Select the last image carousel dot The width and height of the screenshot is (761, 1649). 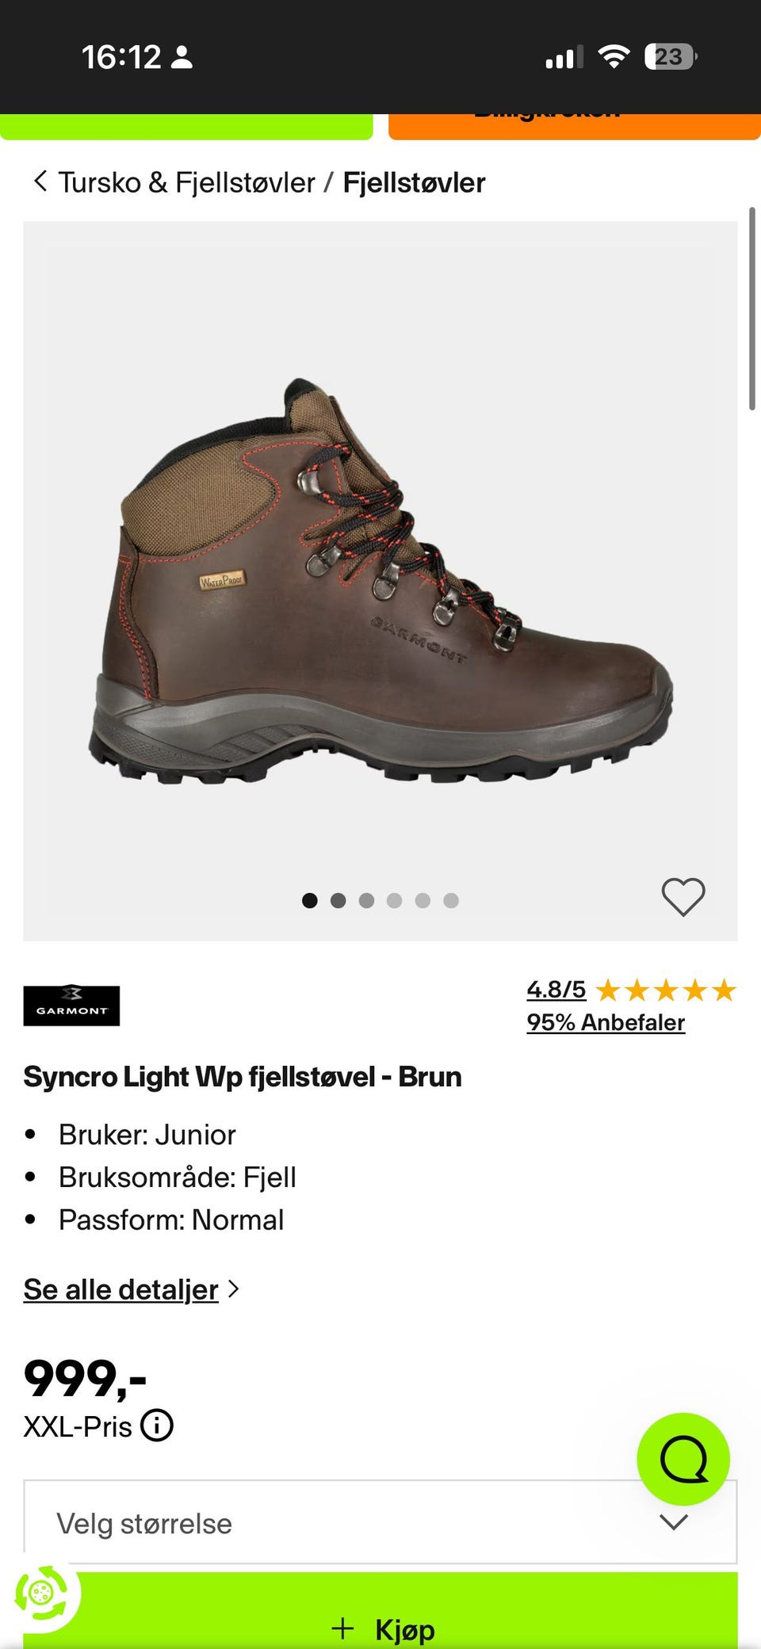451,900
